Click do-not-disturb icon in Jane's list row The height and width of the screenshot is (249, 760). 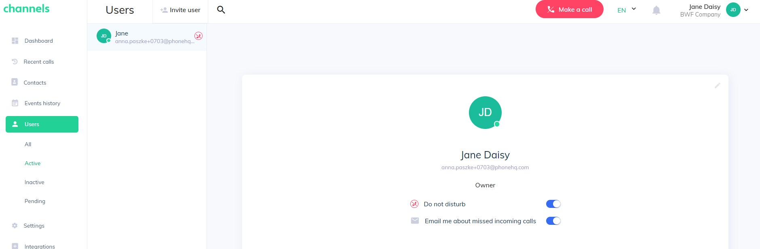(x=198, y=36)
